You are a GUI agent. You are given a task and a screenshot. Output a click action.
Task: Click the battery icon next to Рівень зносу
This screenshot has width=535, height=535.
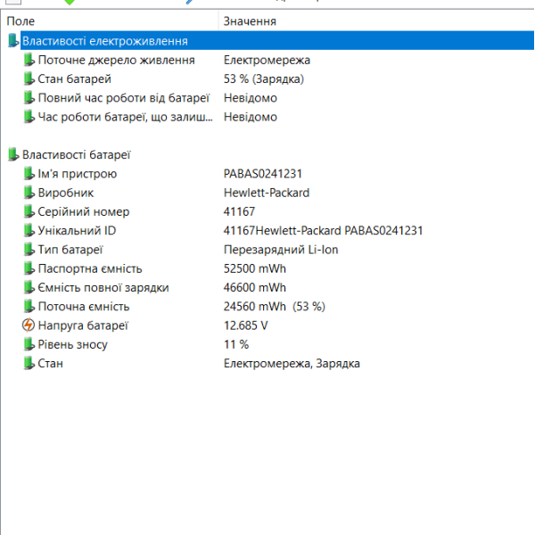pyautogui.click(x=29, y=344)
